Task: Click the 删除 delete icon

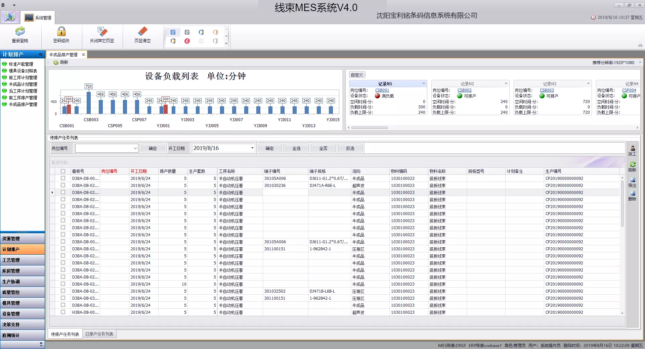Action: coord(633,193)
